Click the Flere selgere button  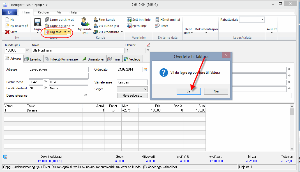pyautogui.click(x=132, y=96)
